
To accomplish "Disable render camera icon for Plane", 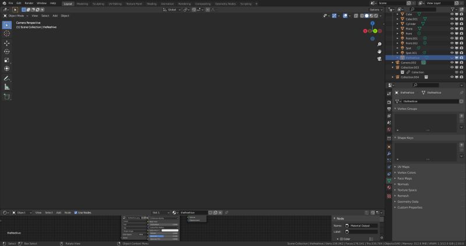I will point(461,28).
